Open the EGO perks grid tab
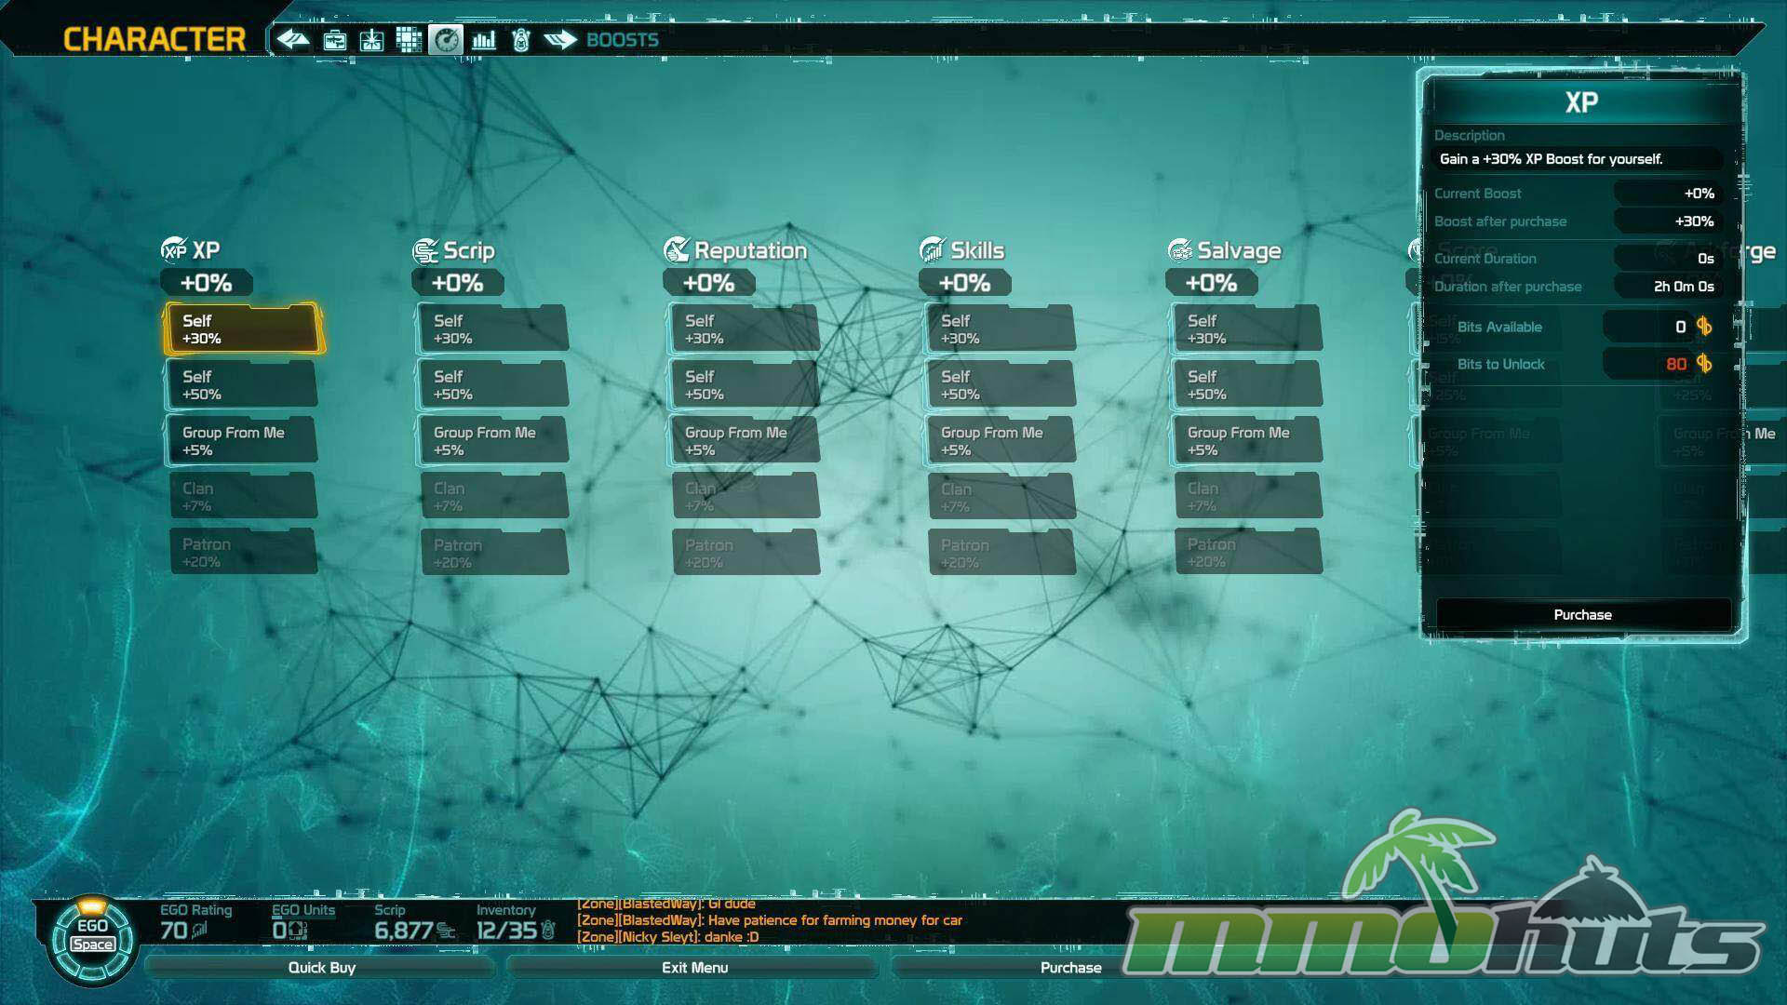This screenshot has width=1787, height=1005. (409, 40)
